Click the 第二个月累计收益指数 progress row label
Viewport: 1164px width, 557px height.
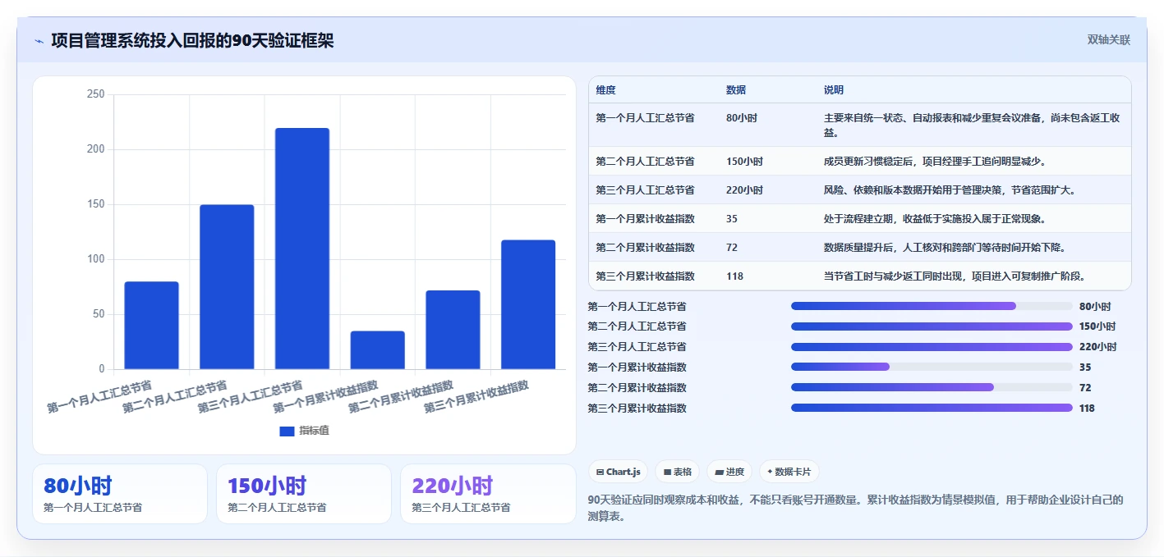tap(637, 387)
